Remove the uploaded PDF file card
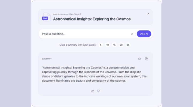Screen dimensions: 193x107 coord(149,14)
